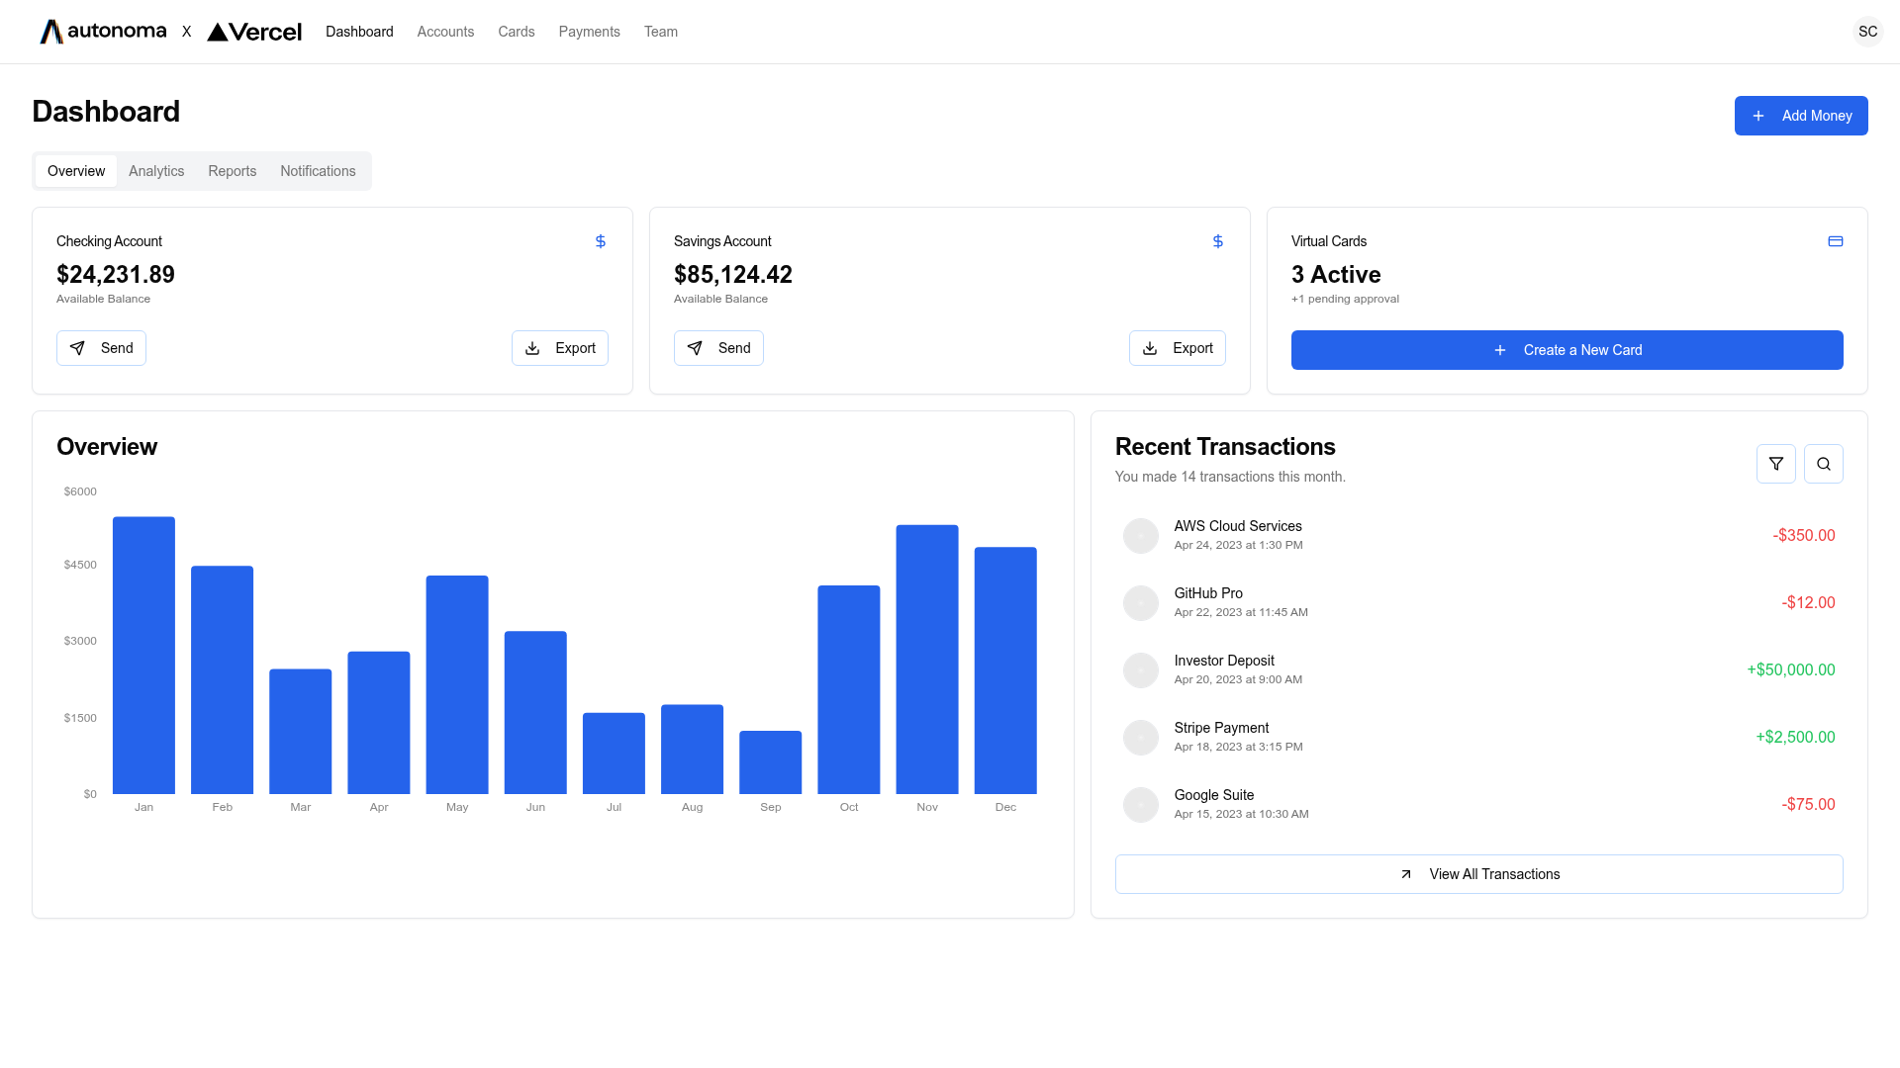The height and width of the screenshot is (1068, 1900).
Task: Open the Cards navigation link
Action: (517, 32)
